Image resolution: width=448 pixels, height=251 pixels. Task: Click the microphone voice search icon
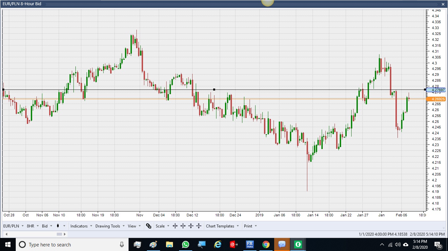click(122, 244)
